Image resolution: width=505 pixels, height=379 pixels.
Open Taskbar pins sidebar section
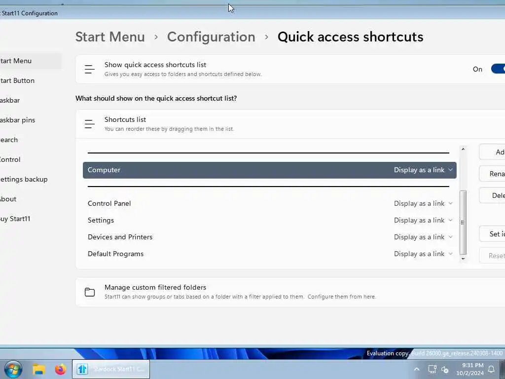point(30,120)
